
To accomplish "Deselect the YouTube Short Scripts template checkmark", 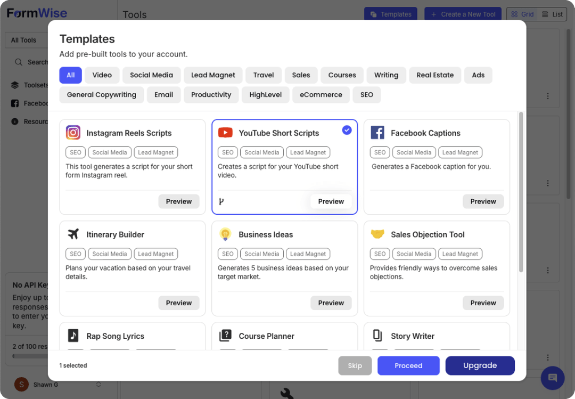I will (x=347, y=129).
